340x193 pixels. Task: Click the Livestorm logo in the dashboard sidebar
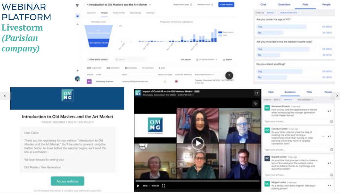[x=77, y=6]
